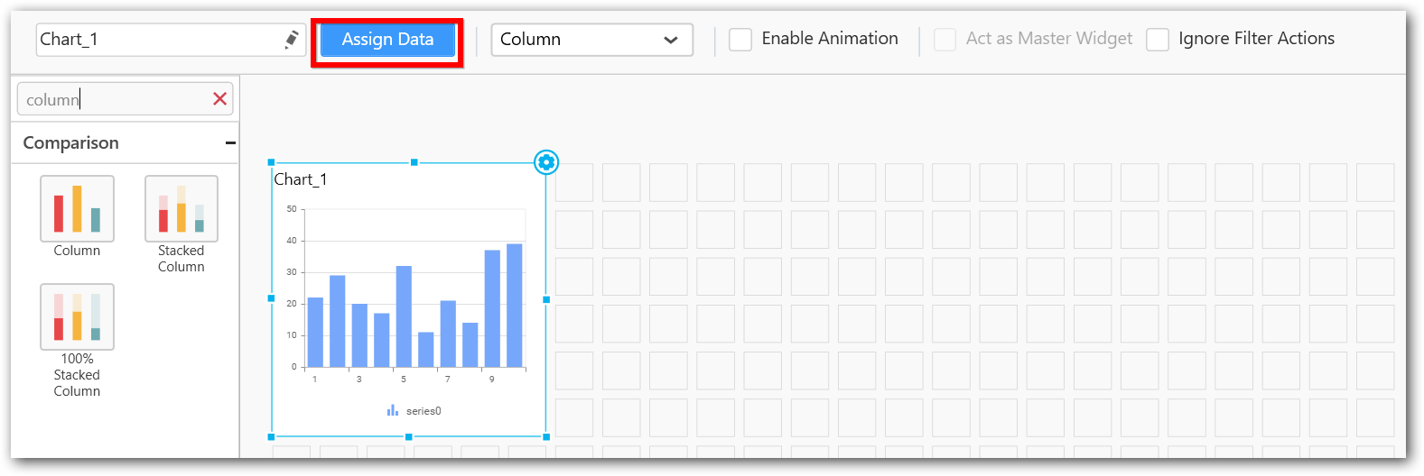
Task: Collapse the Comparison category section
Action: coord(230,143)
